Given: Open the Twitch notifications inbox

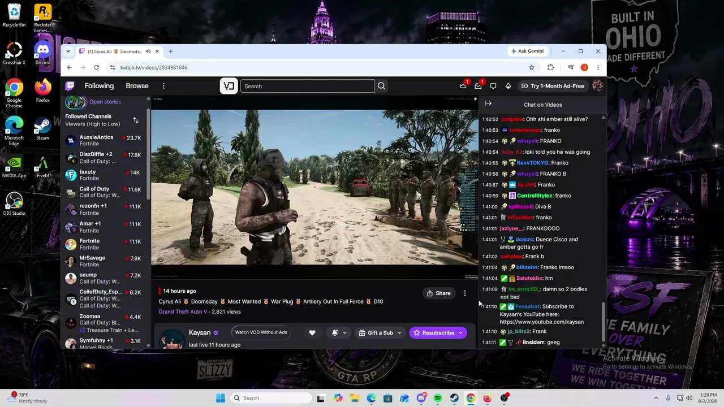Looking at the screenshot, I should click(478, 86).
